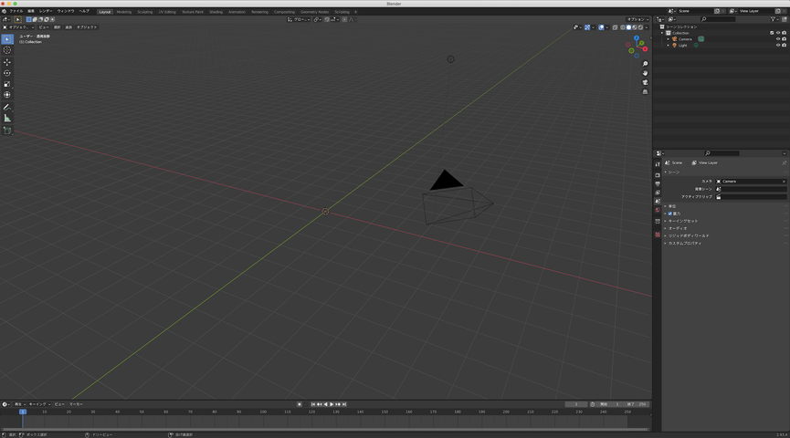
Task: Open the Tool properties tab
Action: [x=658, y=164]
